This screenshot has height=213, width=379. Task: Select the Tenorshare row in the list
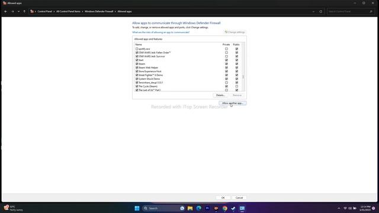188,83
